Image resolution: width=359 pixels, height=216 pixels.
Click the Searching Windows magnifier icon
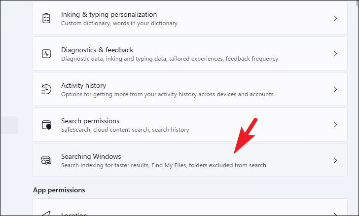[46, 161]
